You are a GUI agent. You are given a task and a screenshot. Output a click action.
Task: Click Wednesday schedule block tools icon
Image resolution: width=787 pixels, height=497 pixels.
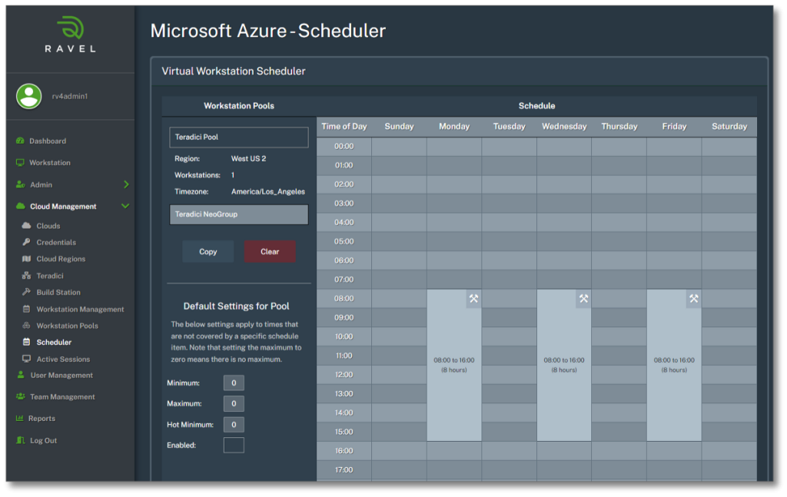(x=583, y=299)
